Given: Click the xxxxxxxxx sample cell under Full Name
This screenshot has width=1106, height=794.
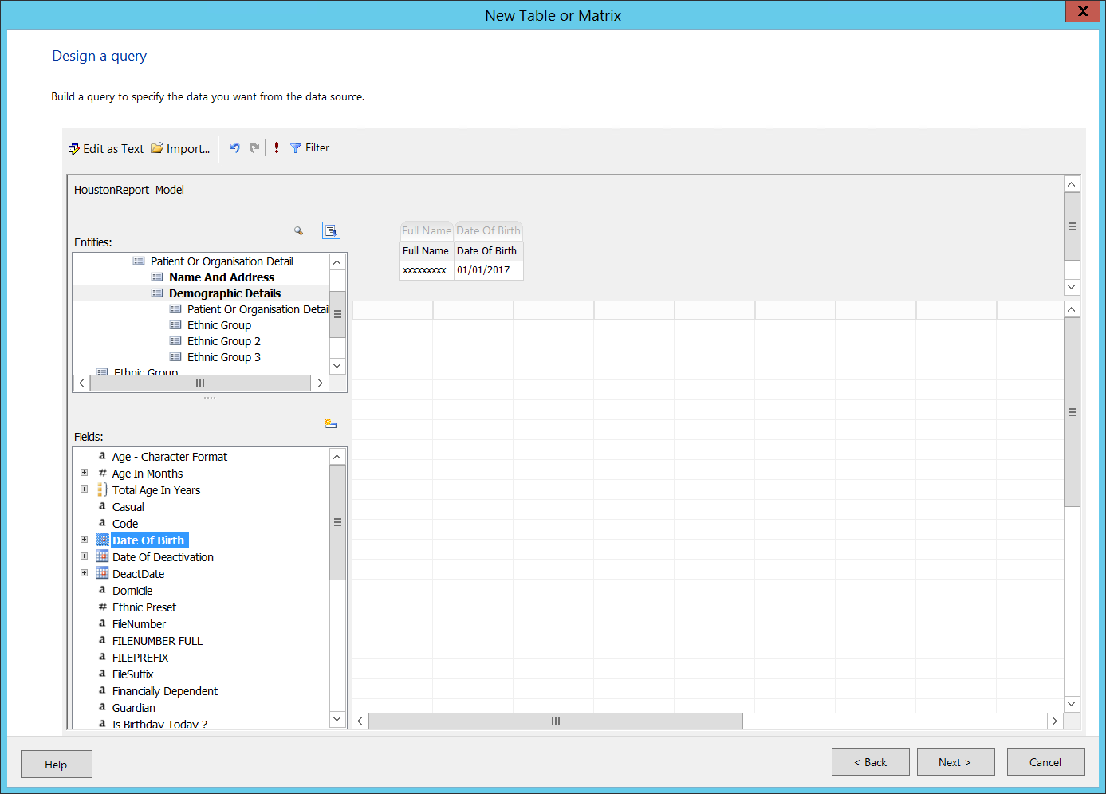Looking at the screenshot, I should (x=427, y=270).
